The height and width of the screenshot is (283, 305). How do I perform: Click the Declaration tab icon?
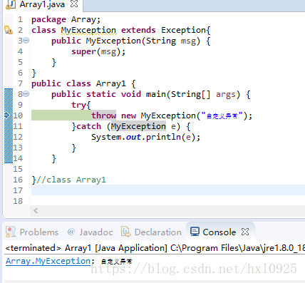tap(126, 232)
